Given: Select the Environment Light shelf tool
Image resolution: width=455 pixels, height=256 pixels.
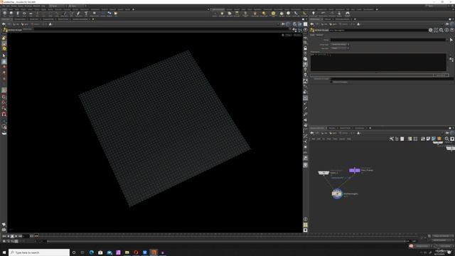Looking at the screenshot, I should pos(273,14).
